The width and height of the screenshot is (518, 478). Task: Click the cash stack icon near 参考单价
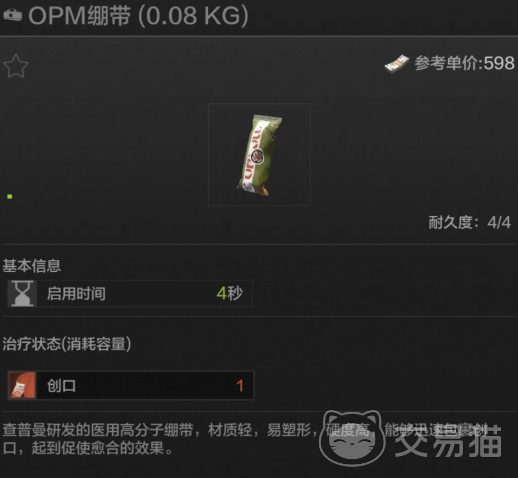pyautogui.click(x=396, y=64)
